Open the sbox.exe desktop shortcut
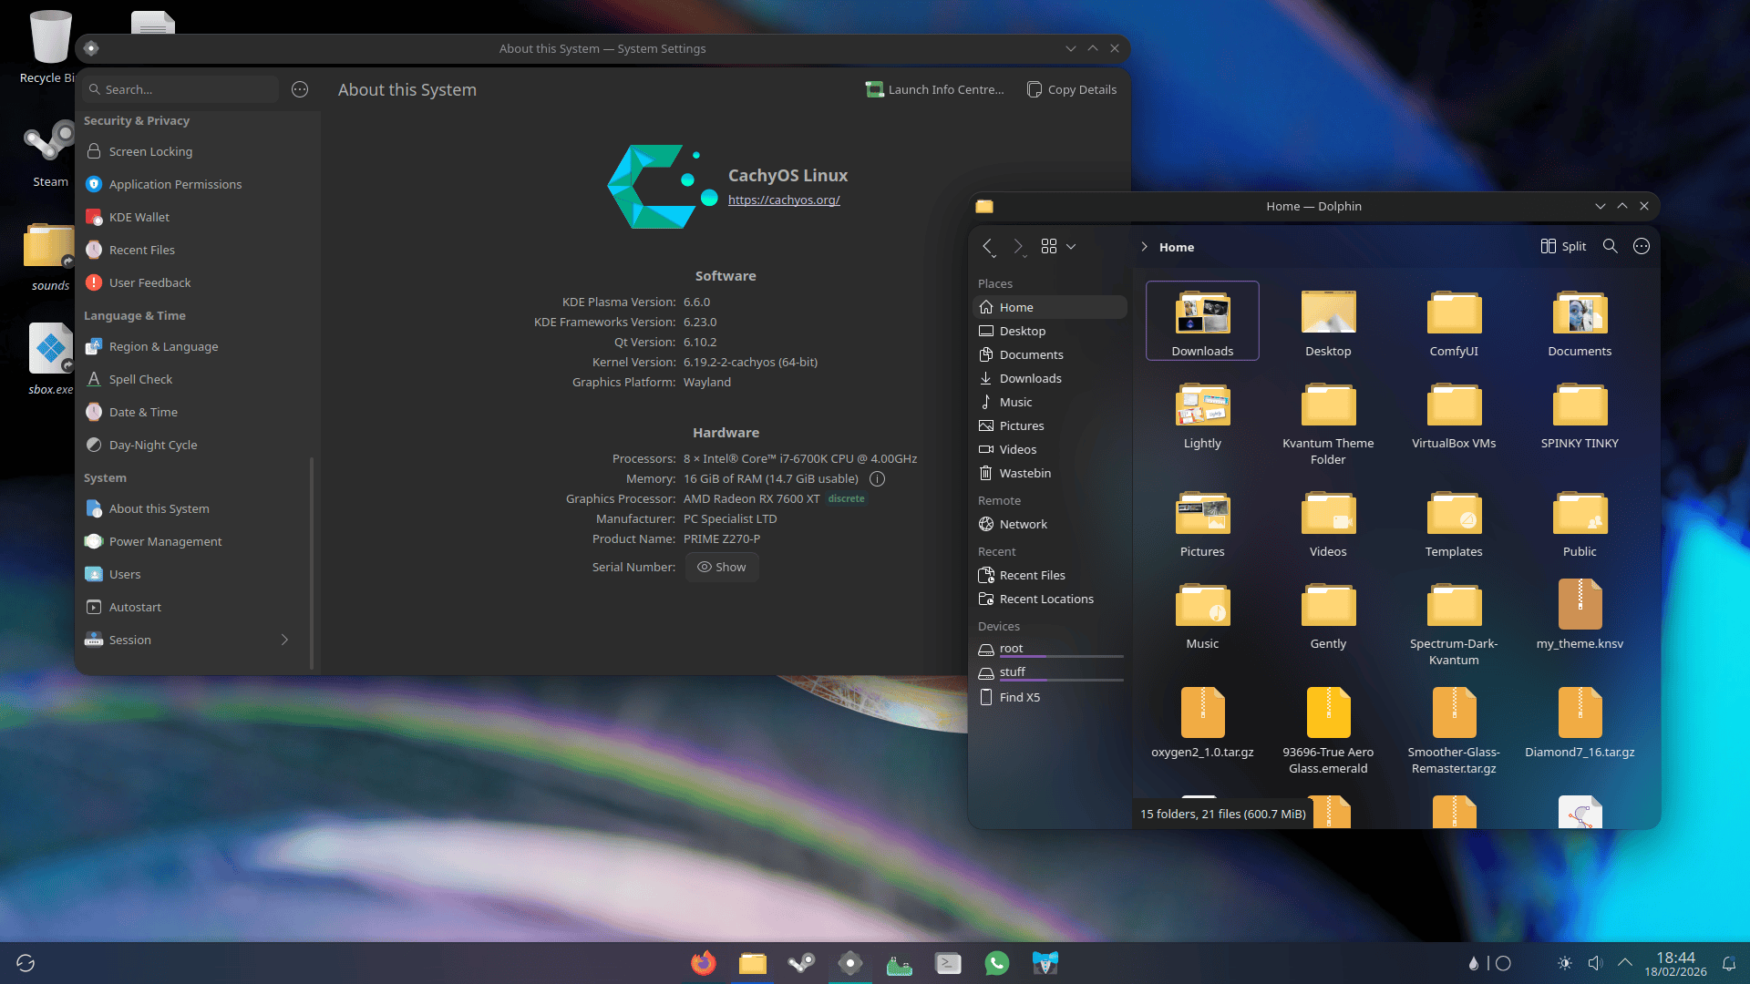This screenshot has width=1750, height=984. click(x=50, y=359)
